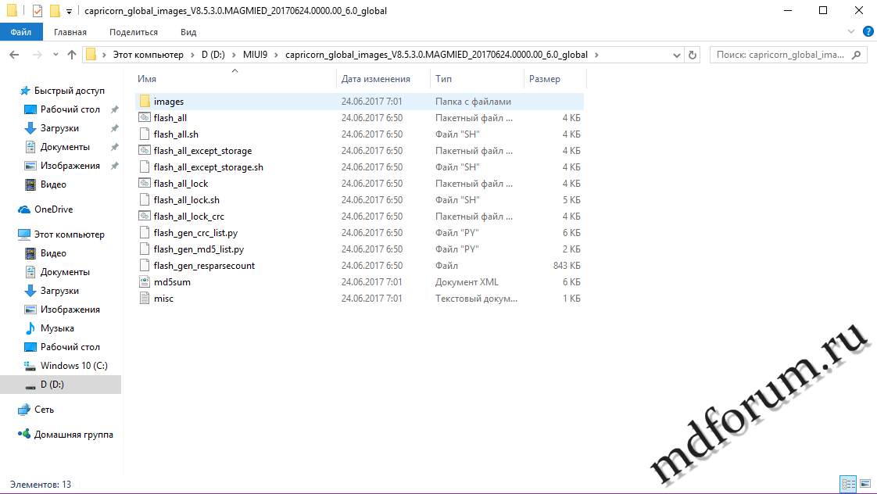Viewport: 877px width, 494px height.
Task: Switch to large thumbnails view icon
Action: 863,485
